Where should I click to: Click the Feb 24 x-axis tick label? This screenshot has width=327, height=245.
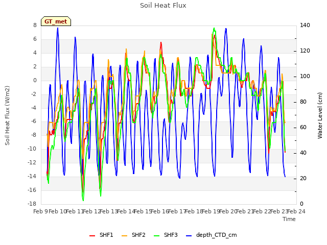point(296,211)
